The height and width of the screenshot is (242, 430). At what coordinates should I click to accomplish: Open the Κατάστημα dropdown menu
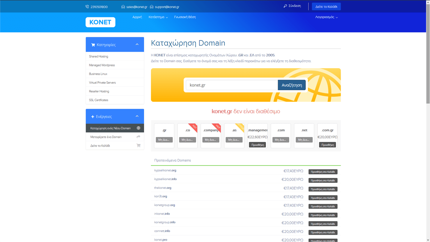coord(158,17)
